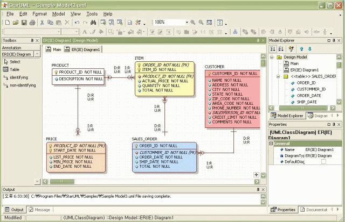The width and height of the screenshot is (345, 222).
Task: Open the 100% zoom level dropdown
Action: (x=187, y=23)
